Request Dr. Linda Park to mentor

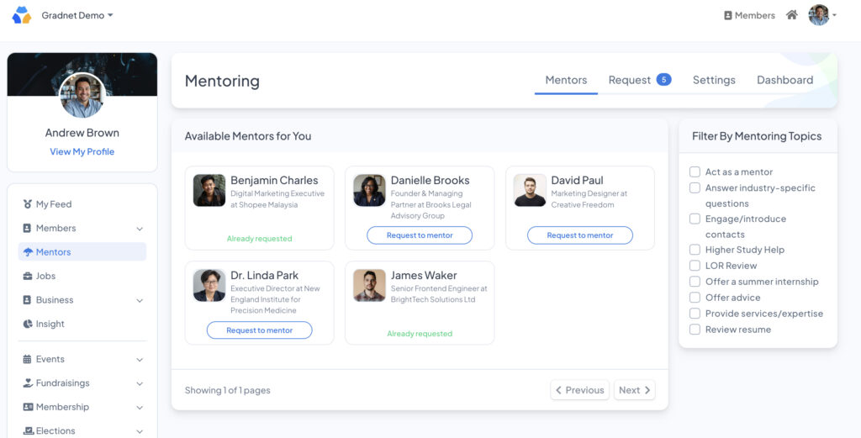pyautogui.click(x=259, y=330)
